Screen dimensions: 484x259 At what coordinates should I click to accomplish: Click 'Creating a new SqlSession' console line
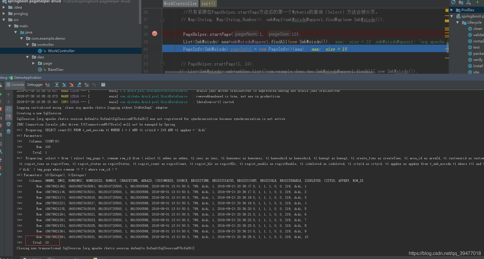[x=39, y=113]
